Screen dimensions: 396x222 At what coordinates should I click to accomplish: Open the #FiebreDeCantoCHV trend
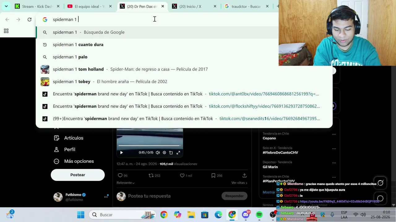pos(280,153)
